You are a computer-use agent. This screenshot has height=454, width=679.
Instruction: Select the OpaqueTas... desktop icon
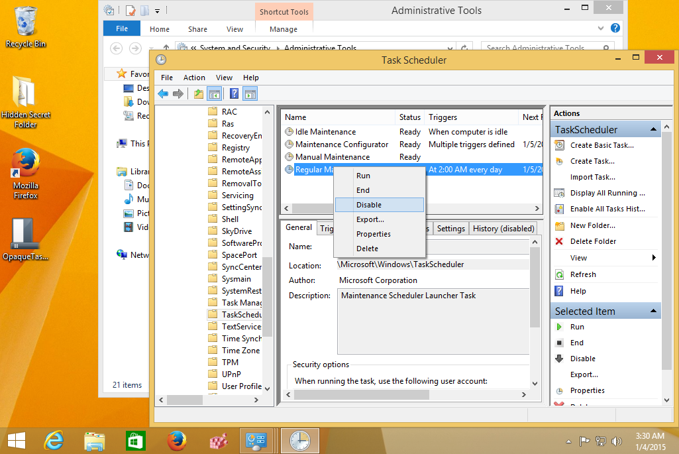(x=25, y=239)
